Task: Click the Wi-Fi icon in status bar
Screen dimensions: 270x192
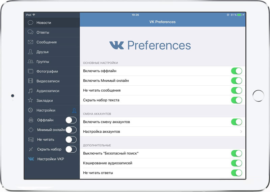Action: pyautogui.click(x=34, y=15)
